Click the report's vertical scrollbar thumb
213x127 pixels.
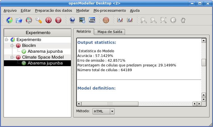(x=204, y=63)
